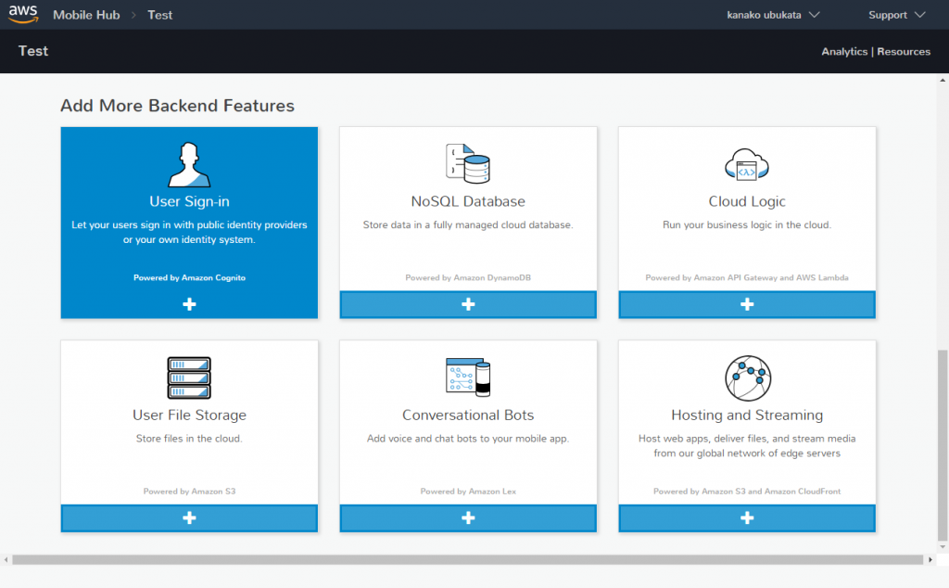
Task: Select the NoSQL Database title
Action: click(468, 201)
